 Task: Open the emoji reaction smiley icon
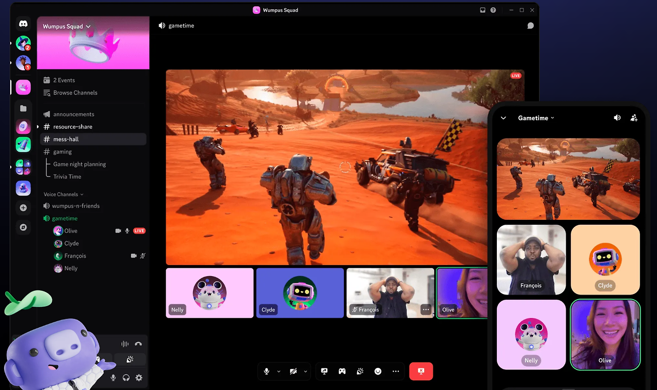pyautogui.click(x=378, y=371)
